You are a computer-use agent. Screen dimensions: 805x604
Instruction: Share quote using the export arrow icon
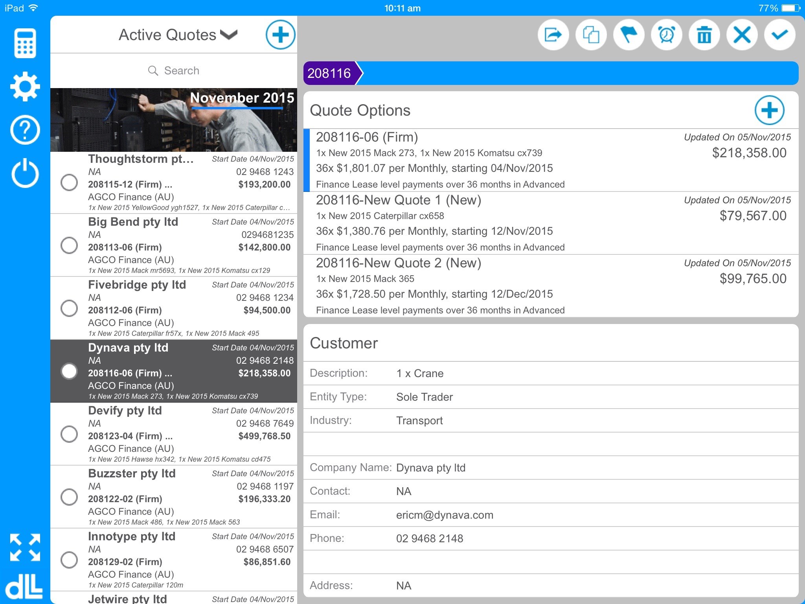553,35
